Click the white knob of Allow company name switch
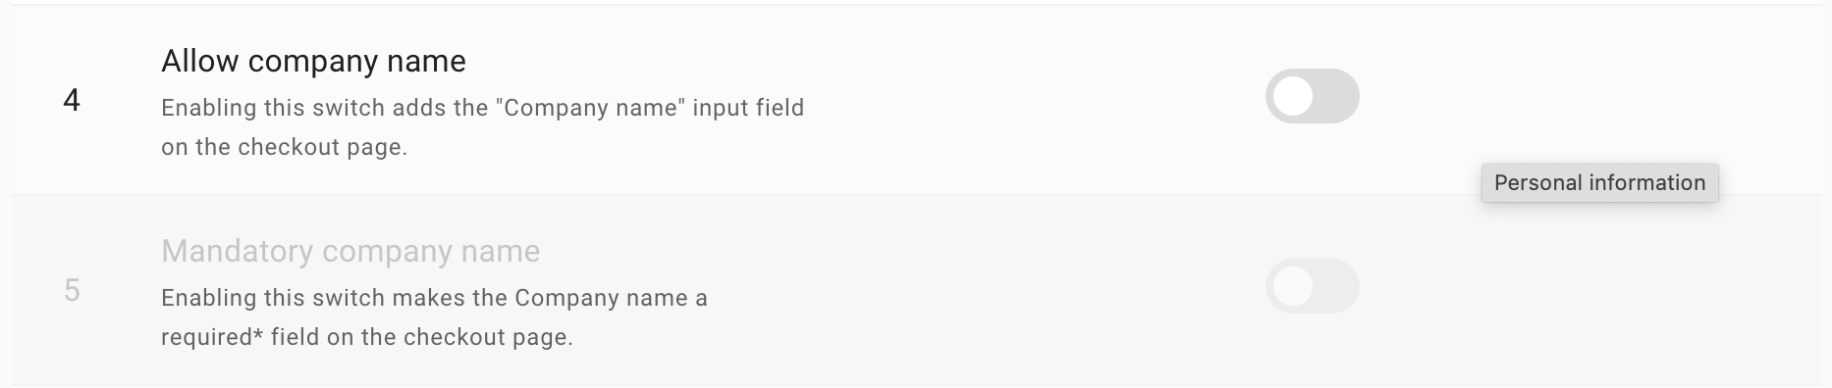This screenshot has width=1832, height=388. click(1294, 96)
